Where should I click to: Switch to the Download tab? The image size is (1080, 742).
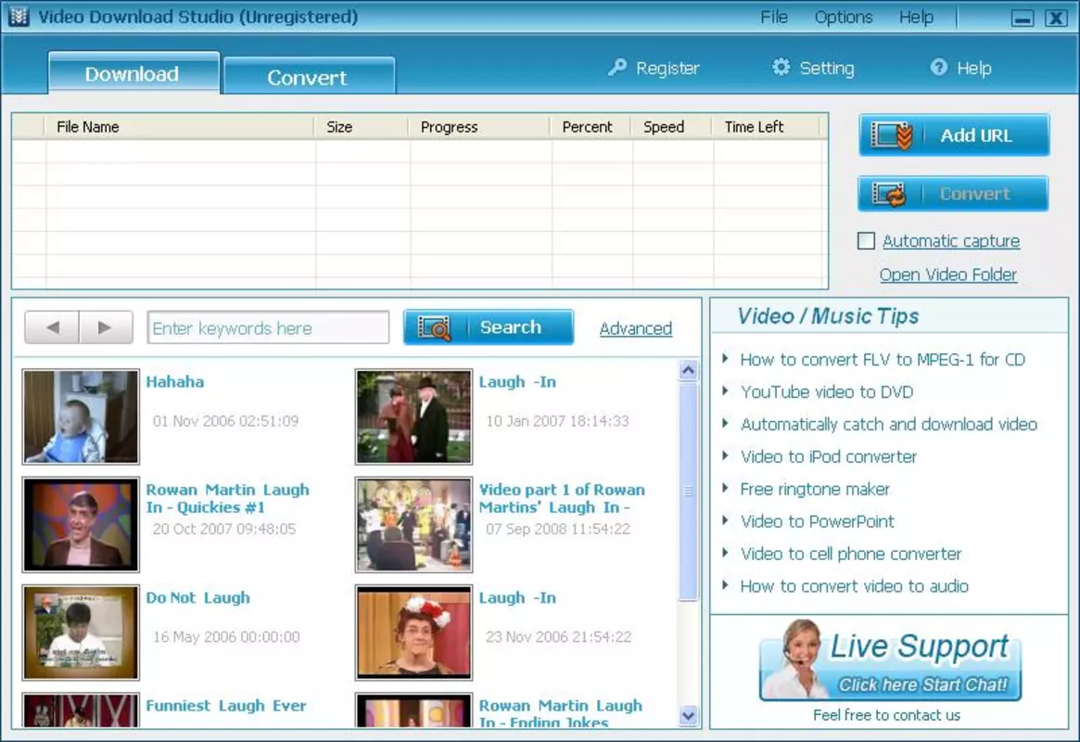click(133, 73)
